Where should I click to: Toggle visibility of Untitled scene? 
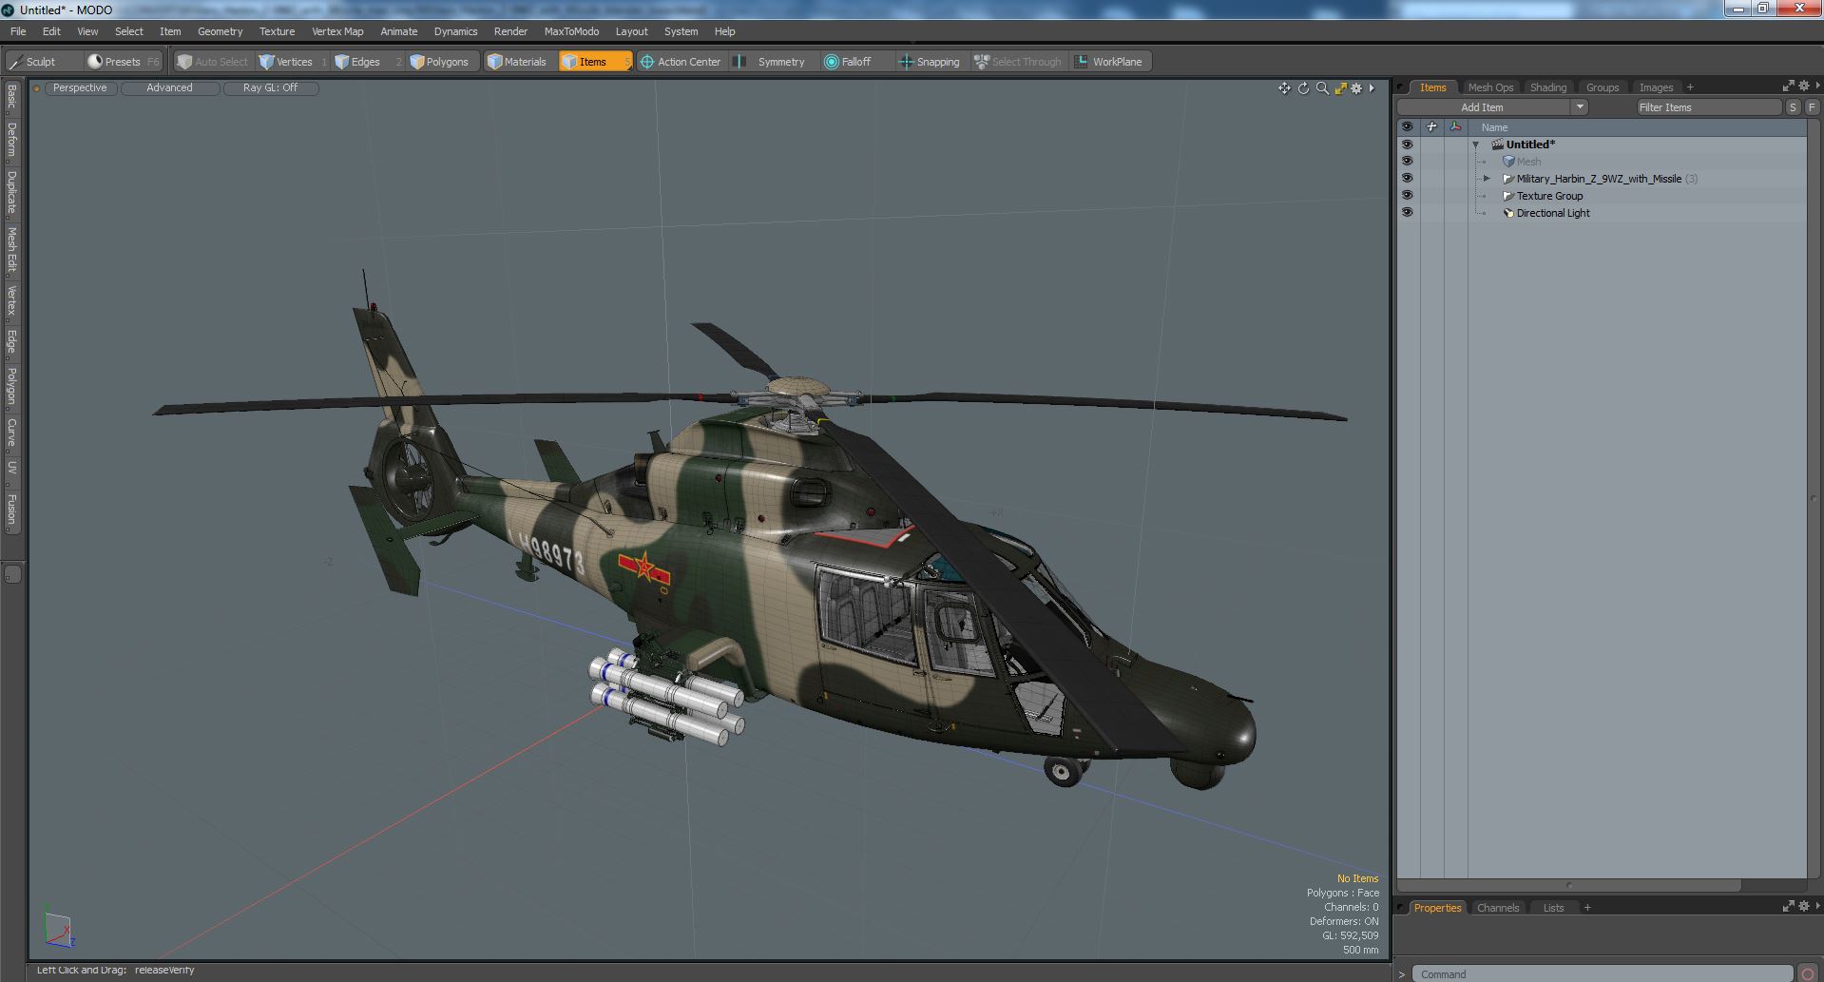click(1407, 144)
